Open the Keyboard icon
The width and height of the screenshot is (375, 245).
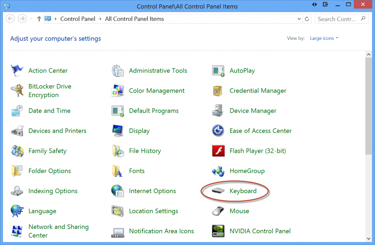coord(218,191)
